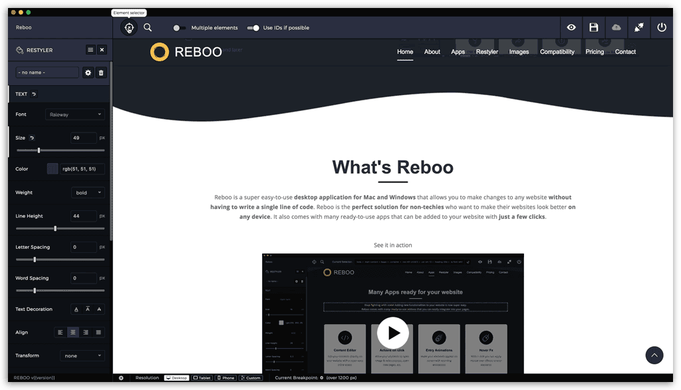Go to the Pricing nav item
Screen dimensions: 681x390
pos(595,52)
